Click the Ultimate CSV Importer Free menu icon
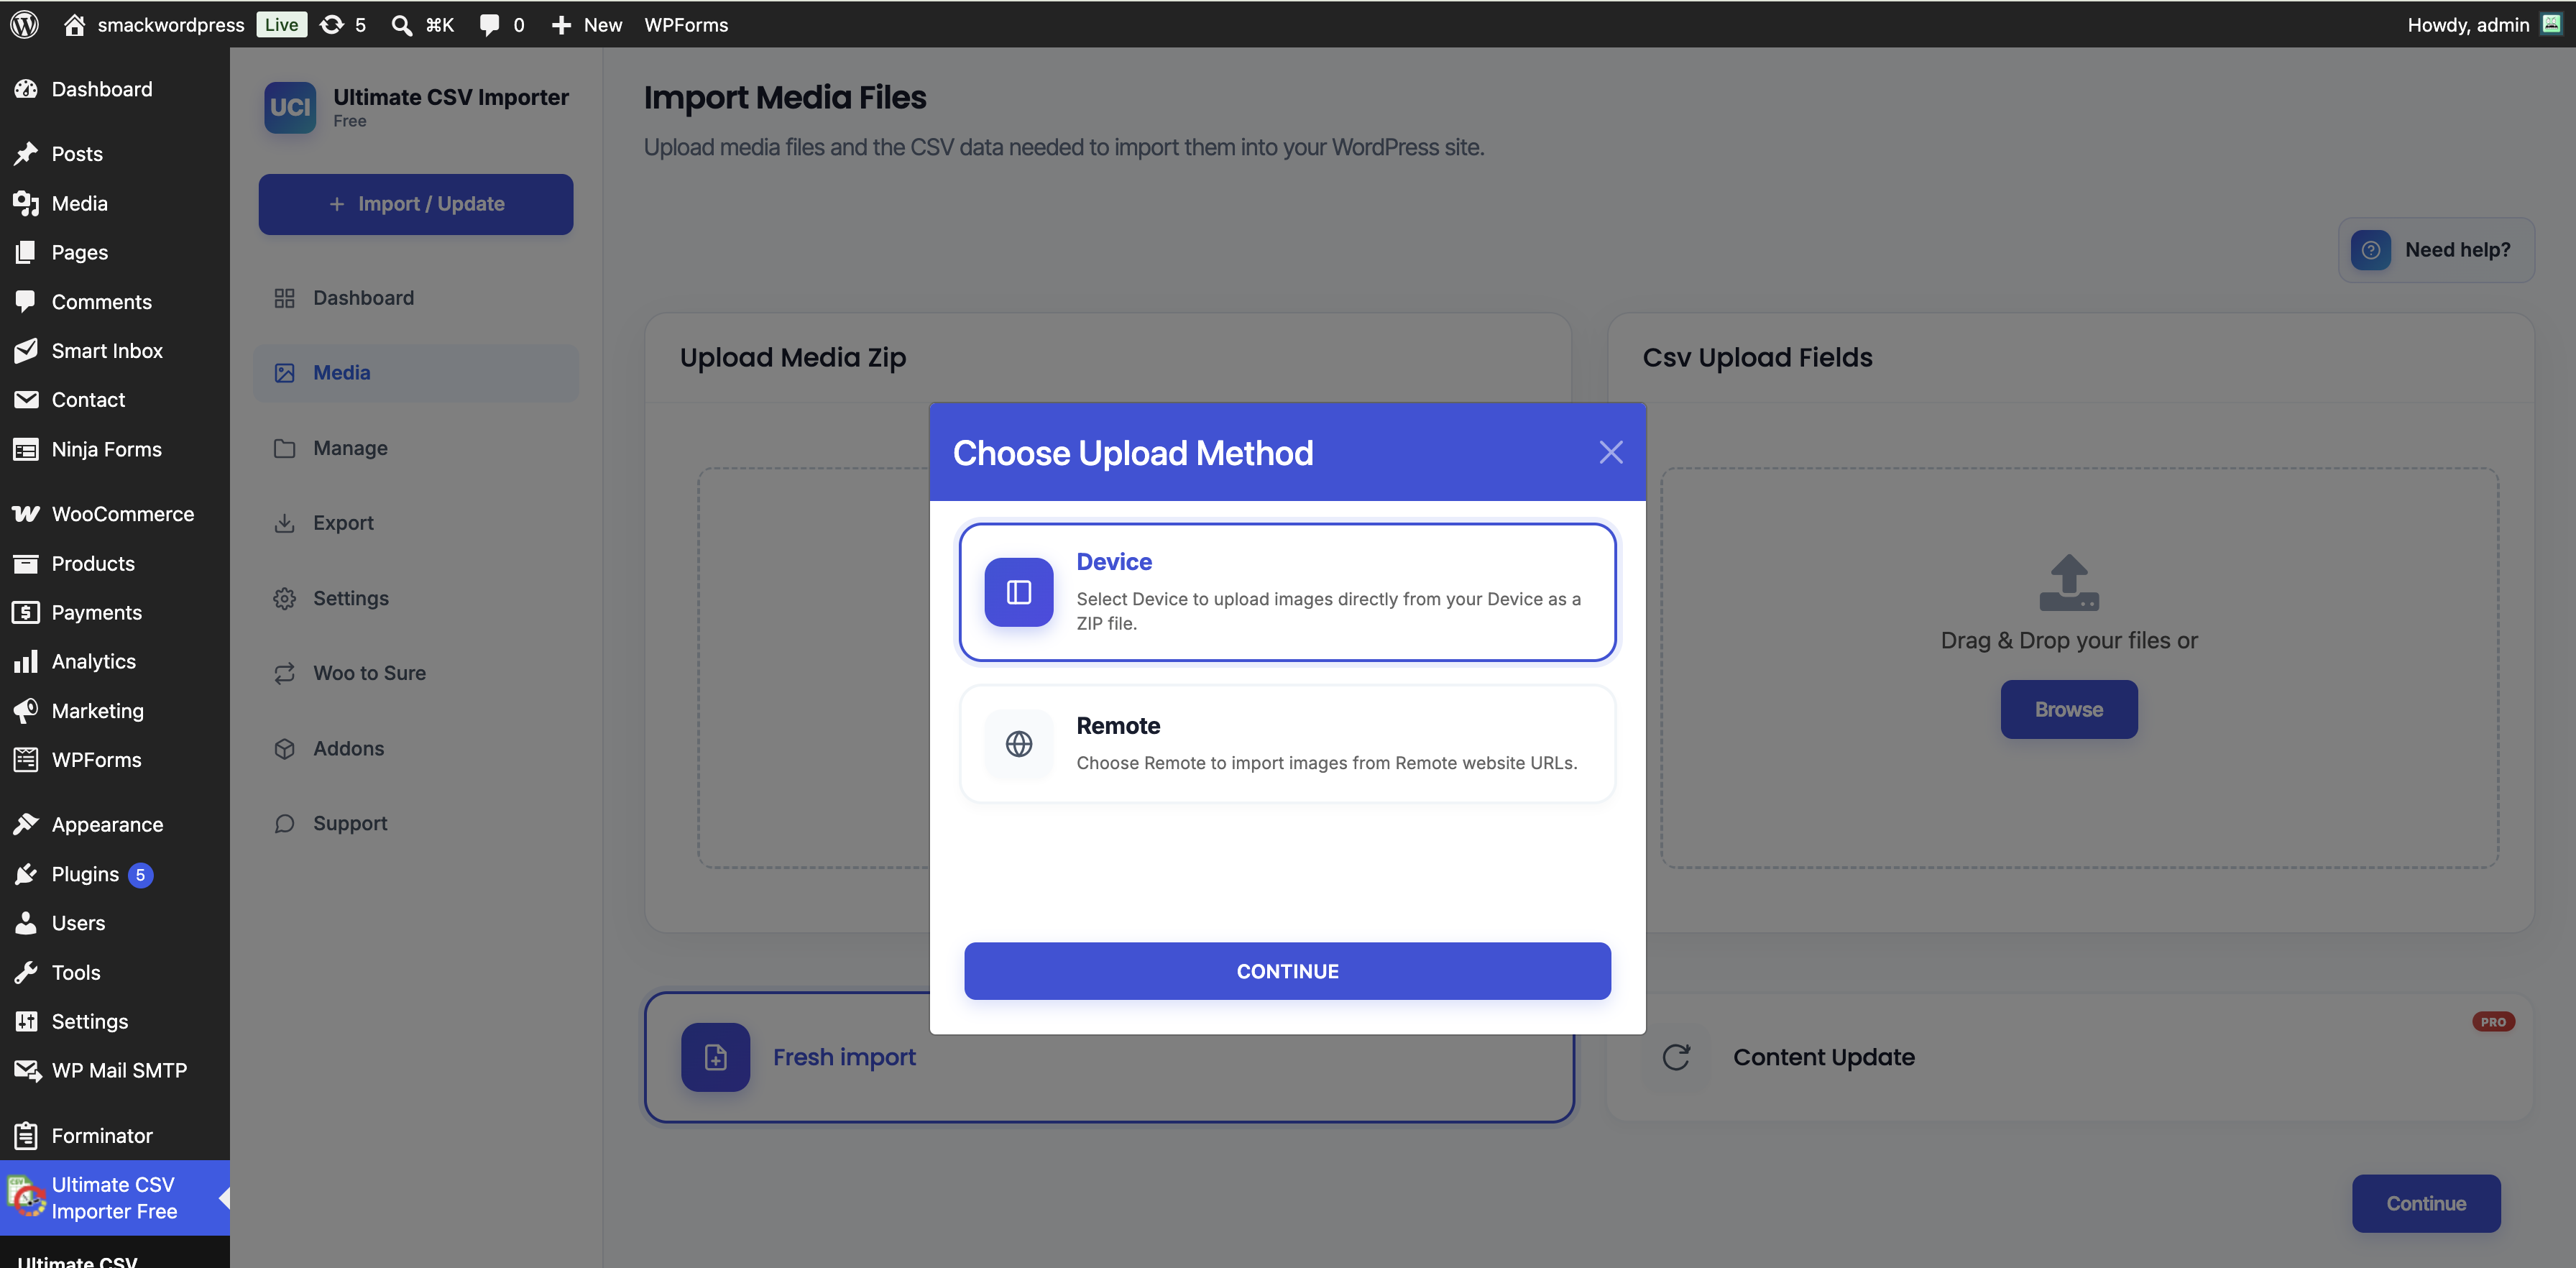 26,1197
